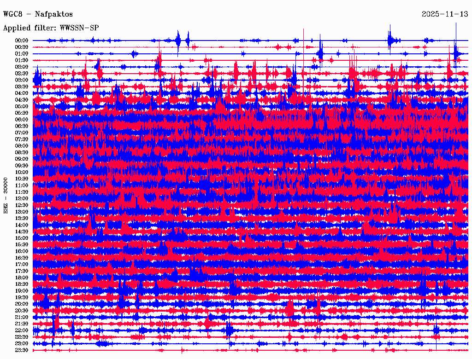Image resolution: width=472 pixels, height=359 pixels.
Task: Select the 16:00 time label
Action: click(x=22, y=251)
